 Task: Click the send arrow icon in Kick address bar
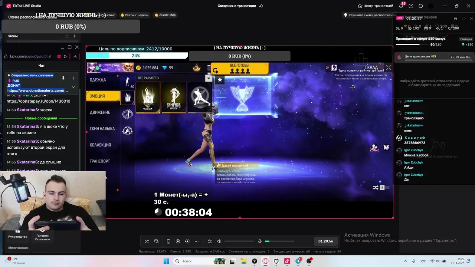pos(66,56)
